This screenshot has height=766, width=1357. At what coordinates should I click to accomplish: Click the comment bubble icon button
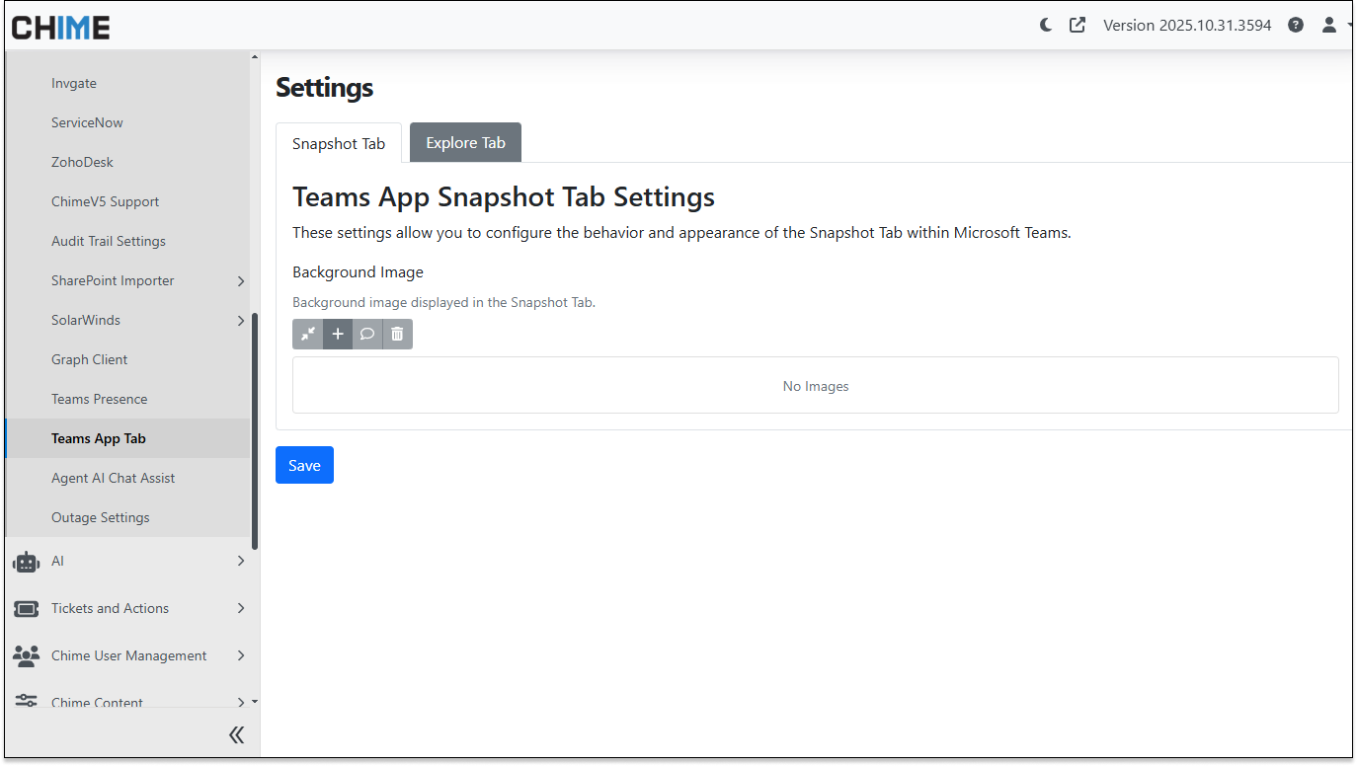click(367, 335)
